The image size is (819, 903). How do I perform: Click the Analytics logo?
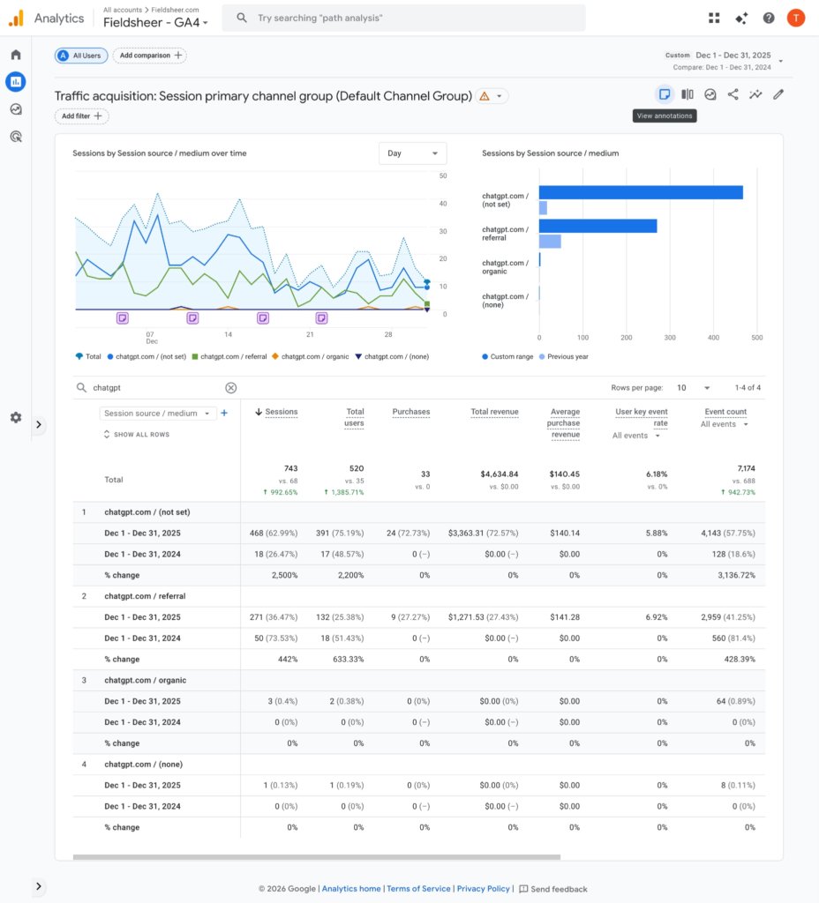(x=16, y=18)
